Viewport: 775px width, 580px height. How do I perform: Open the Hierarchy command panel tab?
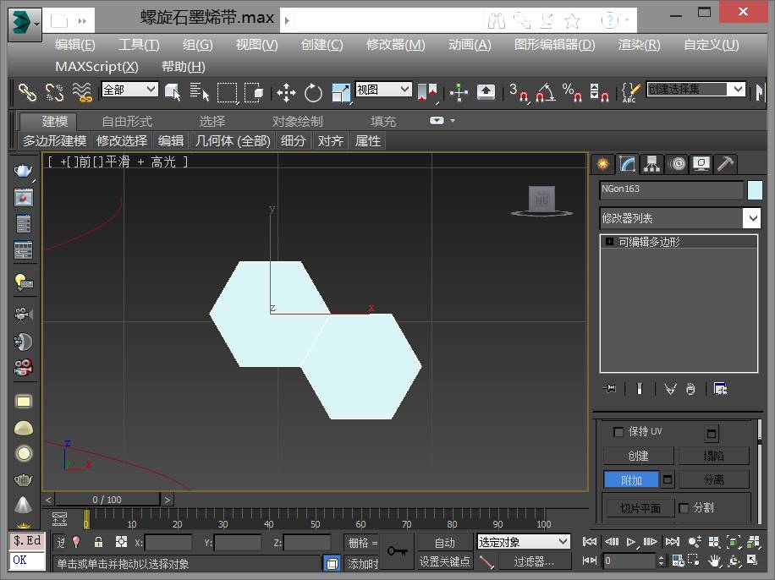coord(651,164)
